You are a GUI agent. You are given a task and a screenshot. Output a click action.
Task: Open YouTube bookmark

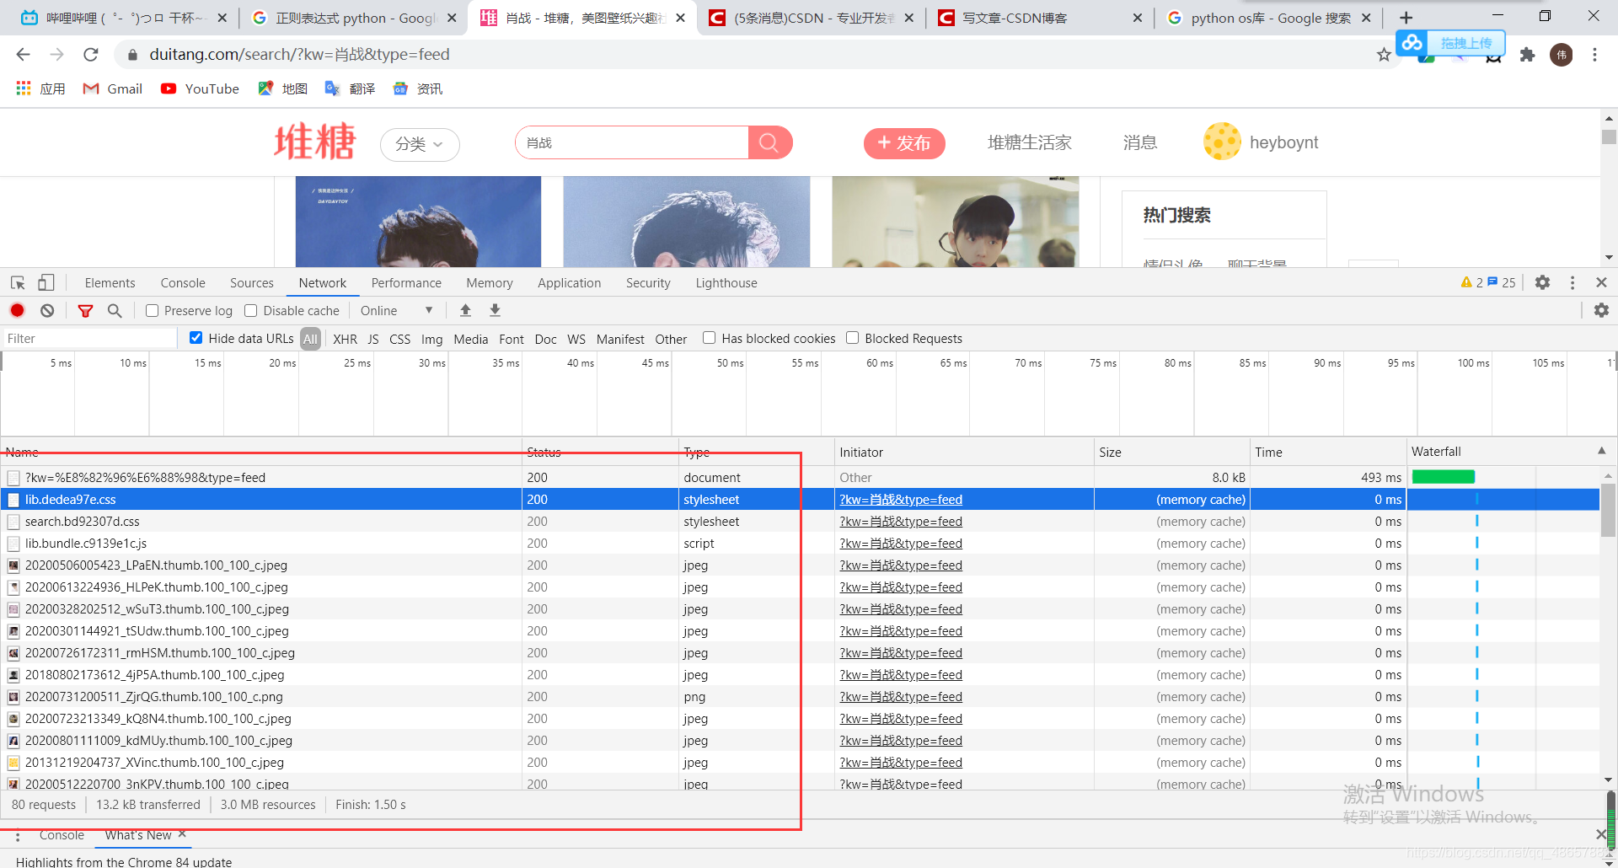200,88
